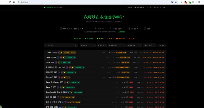Filter by the green '3' runs-great count
This screenshot has height=108, width=204.
77,39
